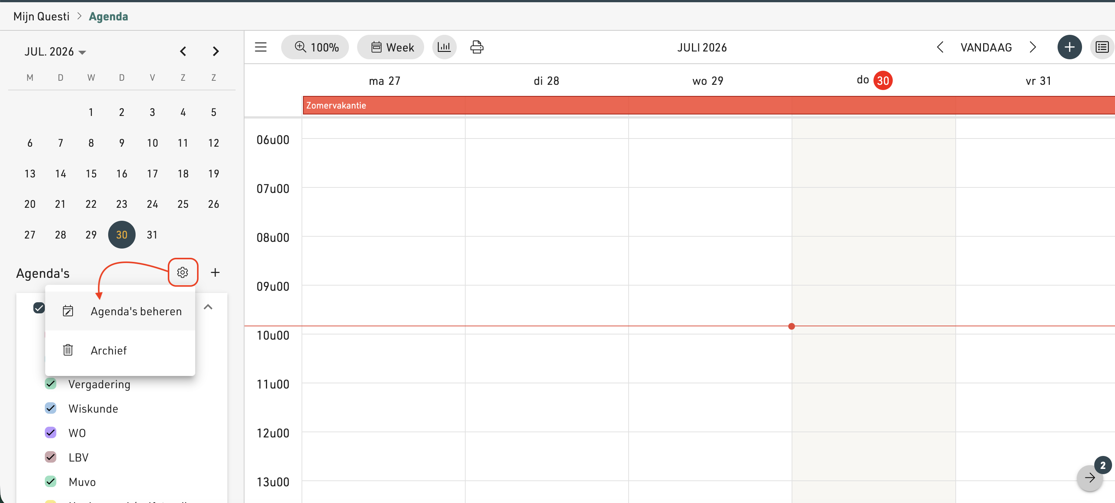Open the JUL. 2026 month dropdown
This screenshot has width=1115, height=503.
pyautogui.click(x=55, y=51)
